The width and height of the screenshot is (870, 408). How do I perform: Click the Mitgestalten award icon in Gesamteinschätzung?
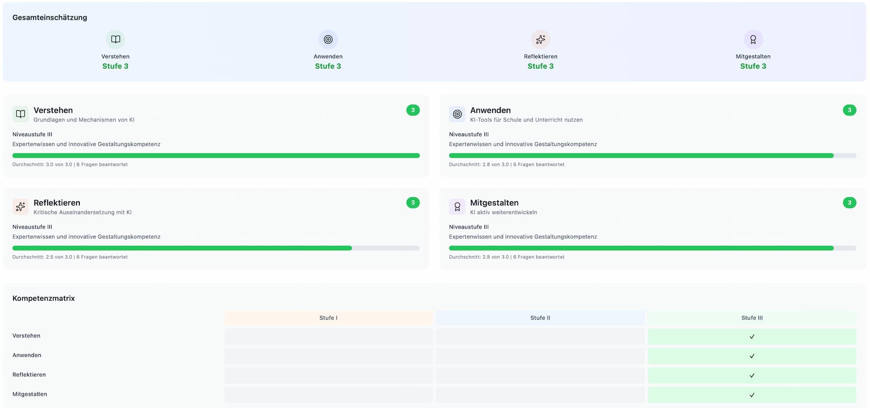point(753,39)
